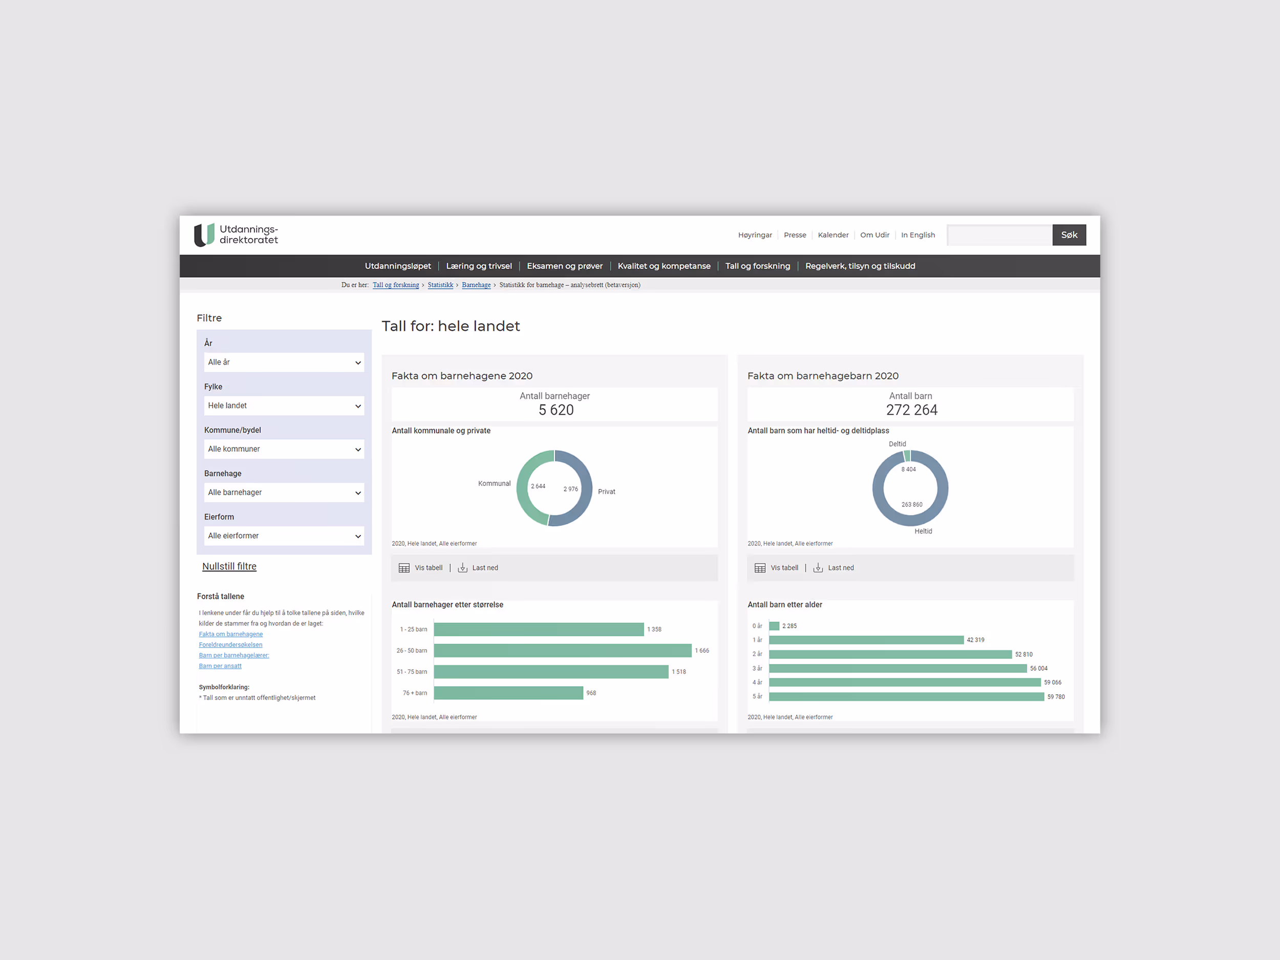Viewport: 1280px width, 960px height.
Task: Click table icon under kommunale og private chart
Action: point(404,568)
